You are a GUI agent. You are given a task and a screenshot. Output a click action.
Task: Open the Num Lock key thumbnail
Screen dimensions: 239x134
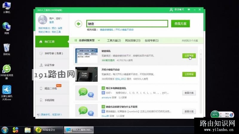coord(86,74)
